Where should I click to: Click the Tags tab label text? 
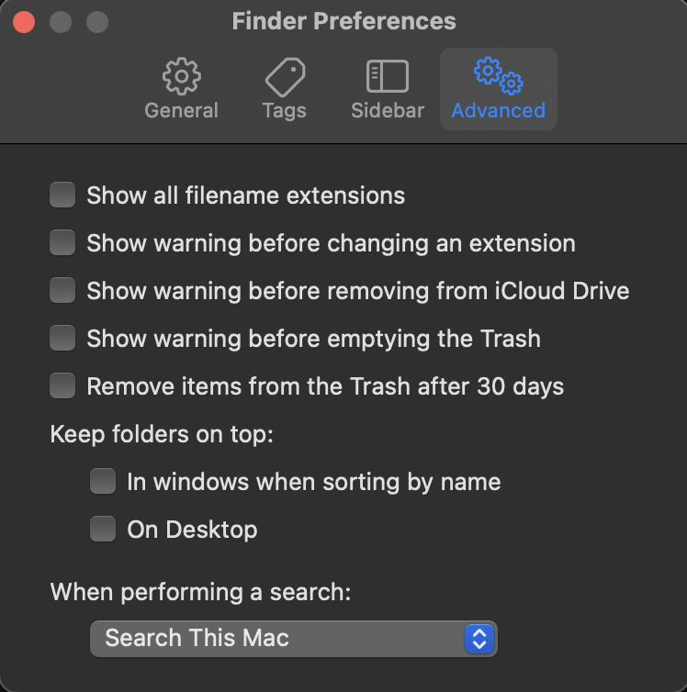tap(285, 110)
